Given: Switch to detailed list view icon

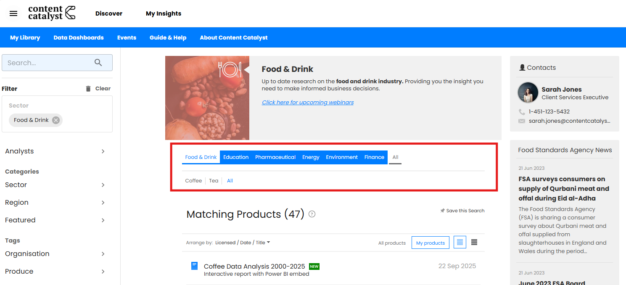Looking at the screenshot, I should click(x=460, y=243).
